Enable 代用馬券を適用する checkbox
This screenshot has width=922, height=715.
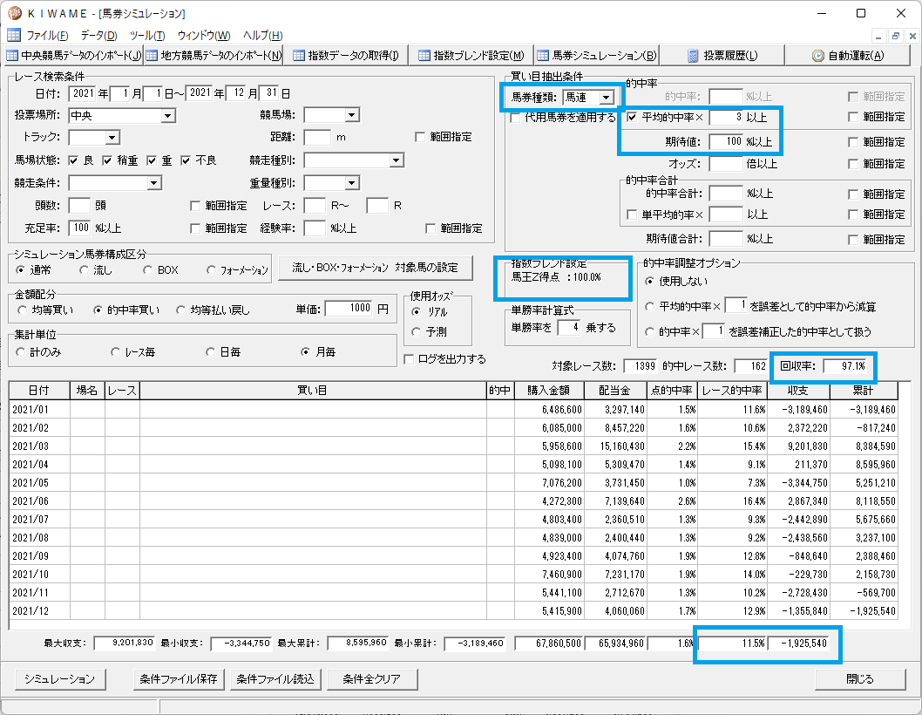click(x=515, y=118)
